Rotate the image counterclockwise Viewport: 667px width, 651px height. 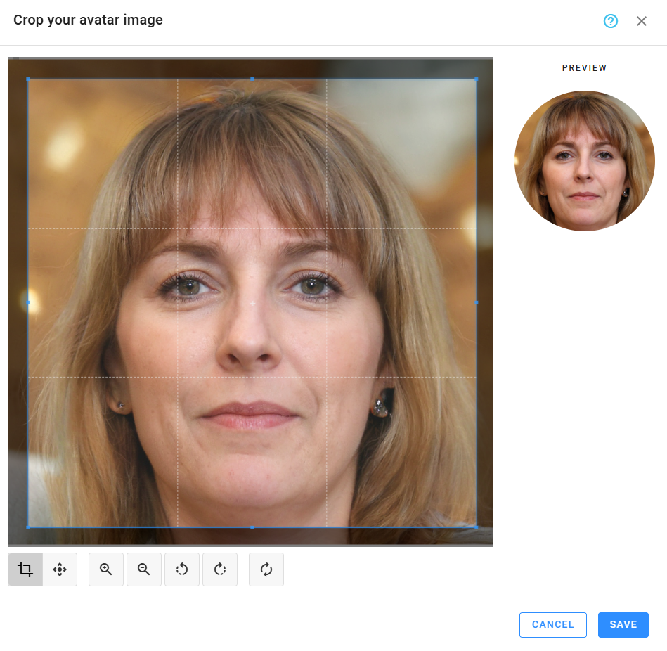(182, 569)
